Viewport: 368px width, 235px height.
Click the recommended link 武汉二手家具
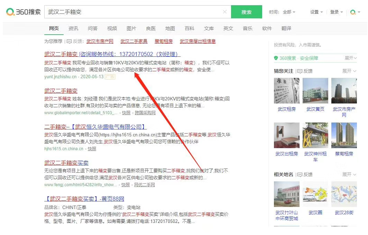pyautogui.click(x=134, y=41)
